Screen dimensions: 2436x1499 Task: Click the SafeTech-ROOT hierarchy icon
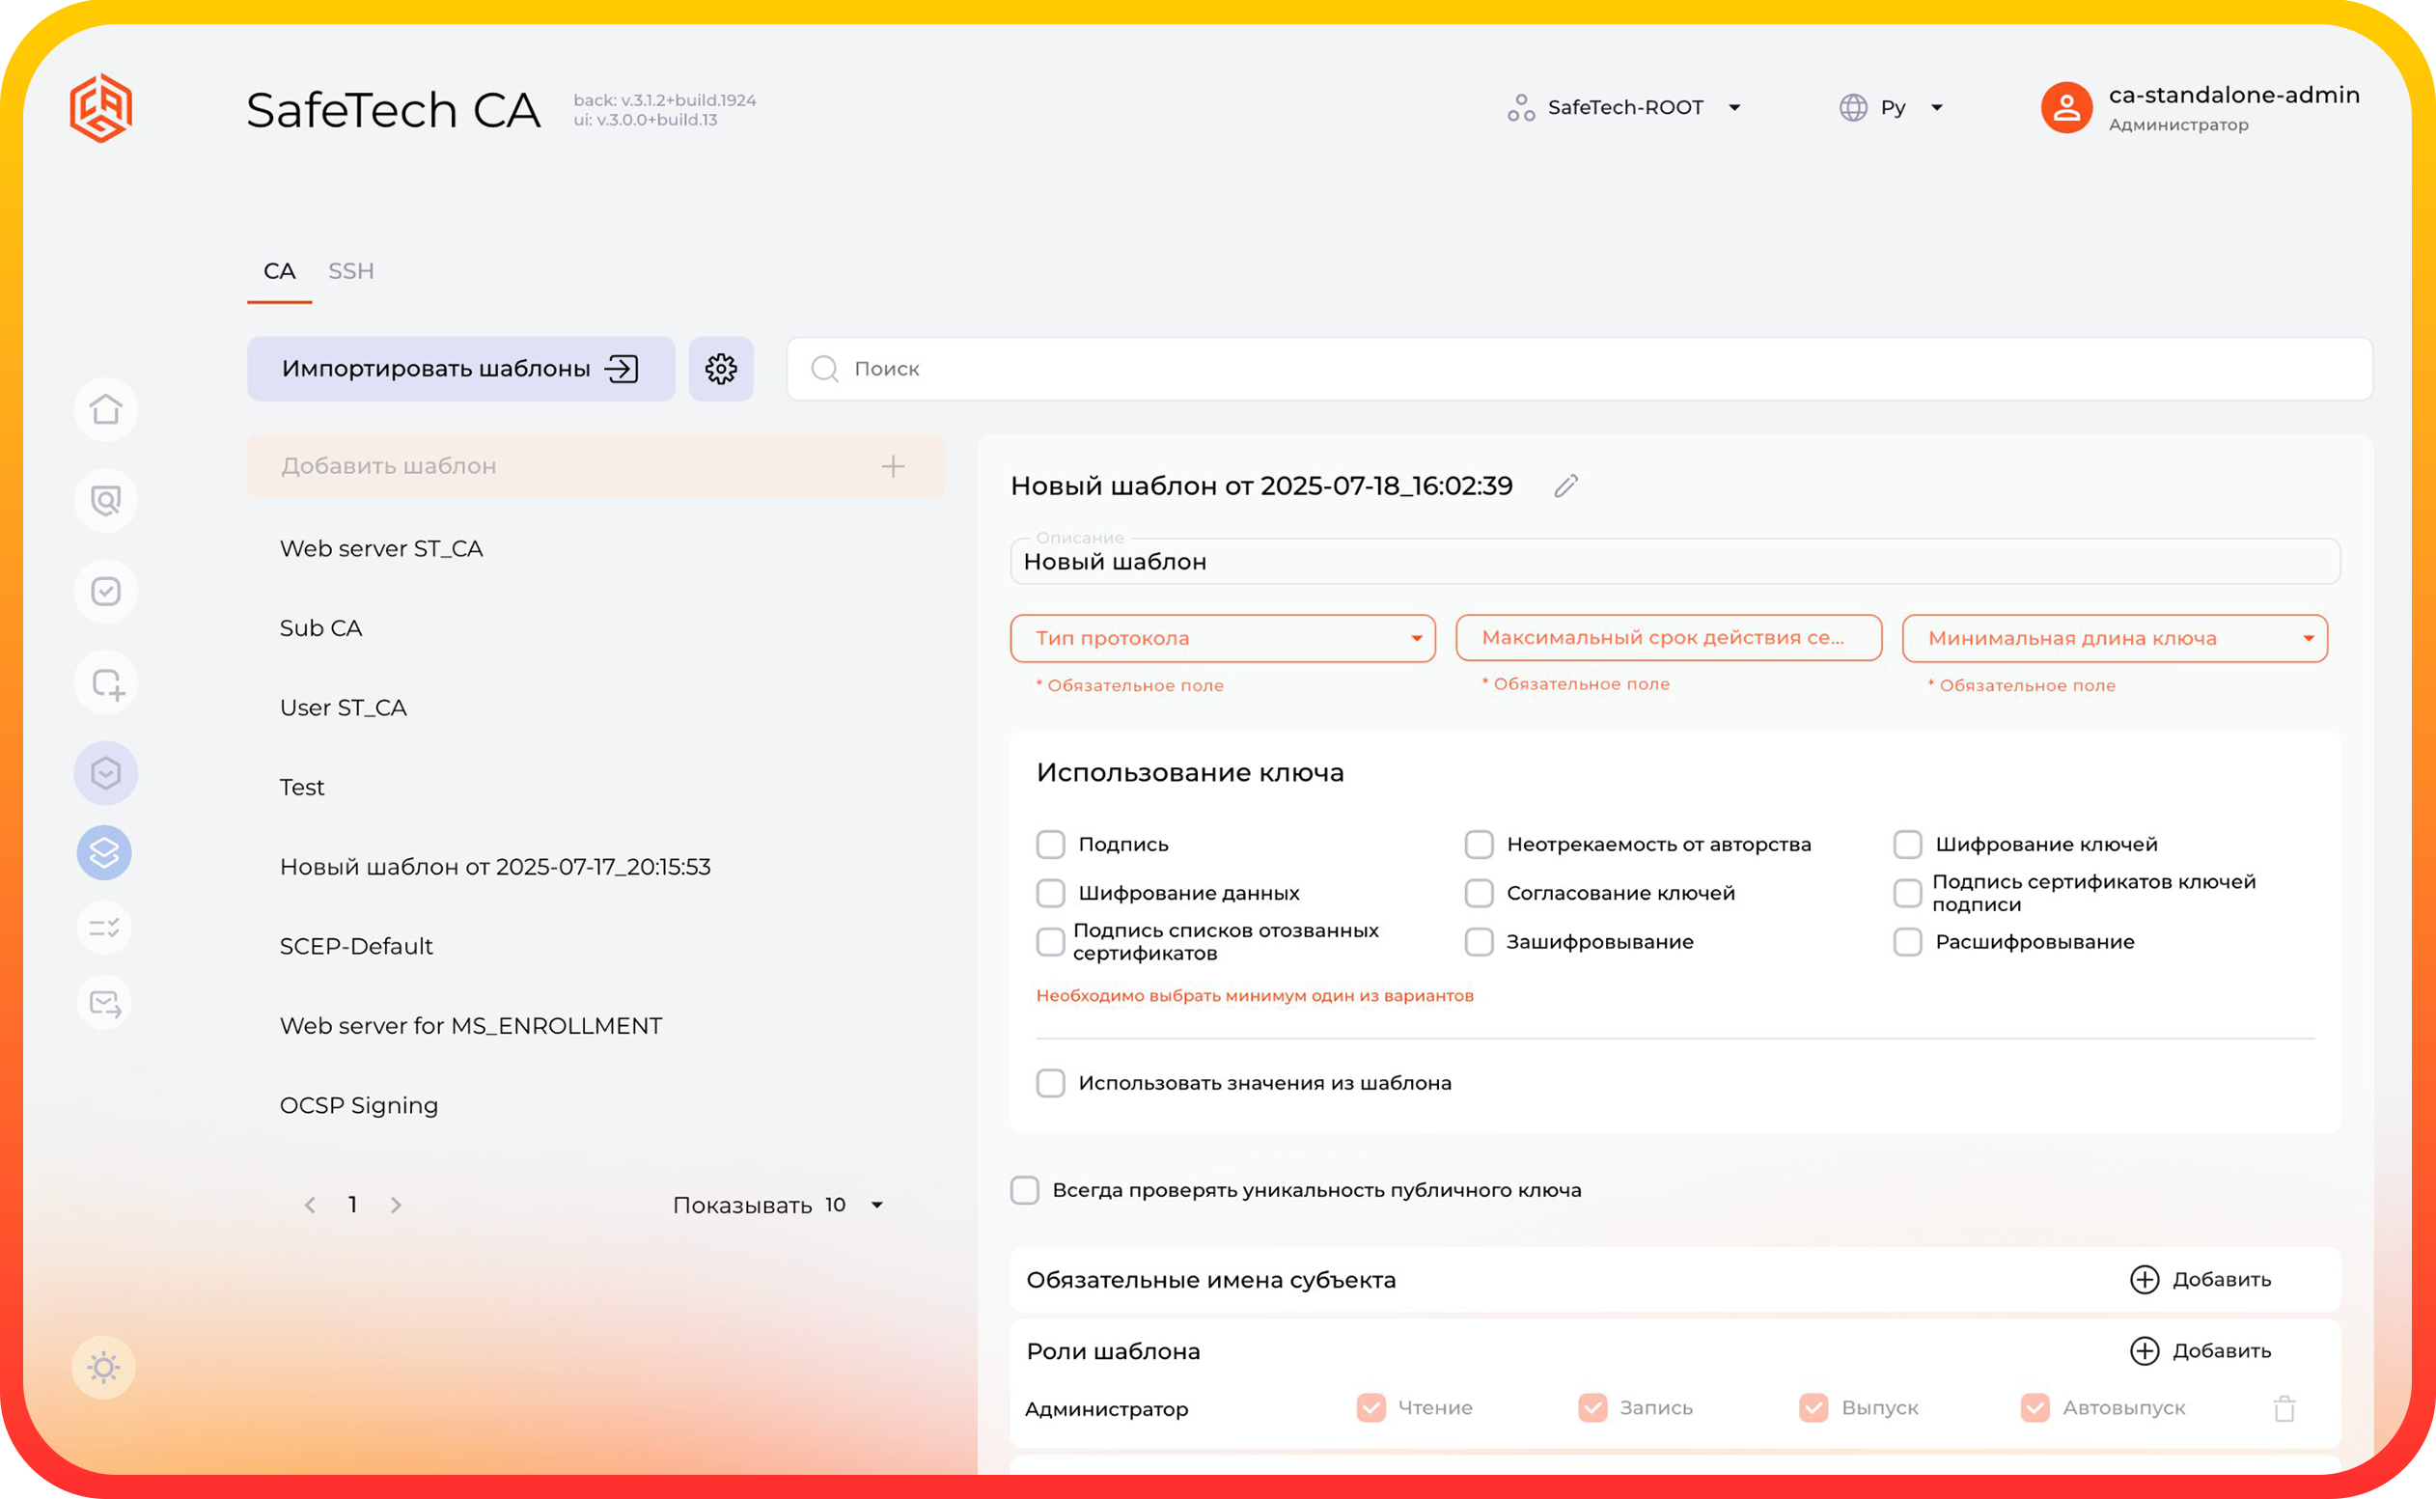[1521, 107]
